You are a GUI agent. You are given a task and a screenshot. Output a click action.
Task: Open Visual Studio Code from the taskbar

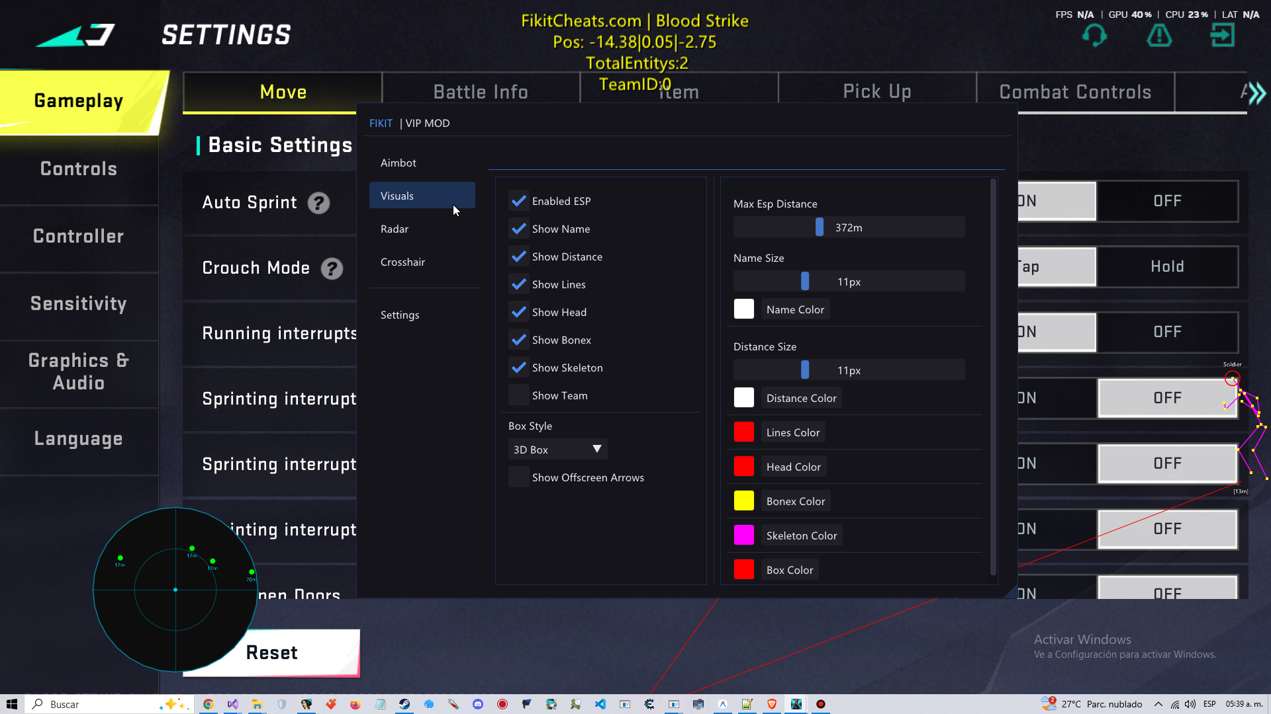(x=600, y=704)
